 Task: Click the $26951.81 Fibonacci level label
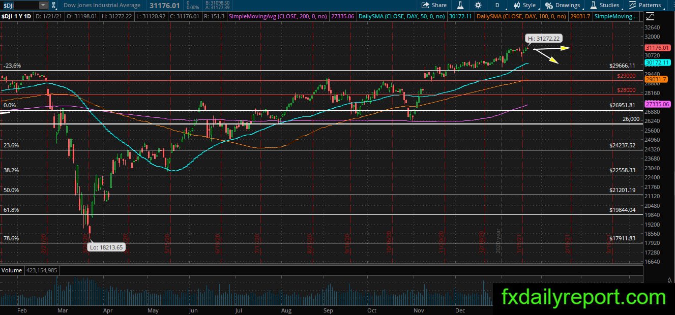[x=622, y=105]
